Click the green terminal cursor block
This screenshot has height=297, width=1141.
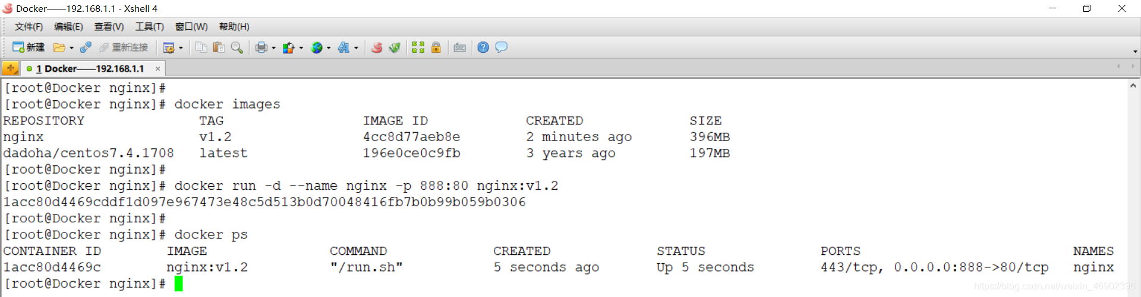coord(178,284)
